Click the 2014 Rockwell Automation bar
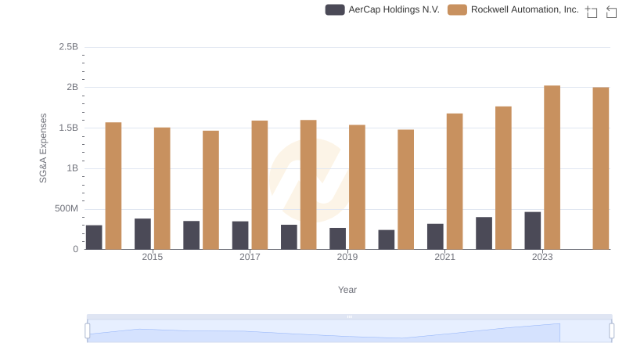The image size is (626, 361). [113, 186]
